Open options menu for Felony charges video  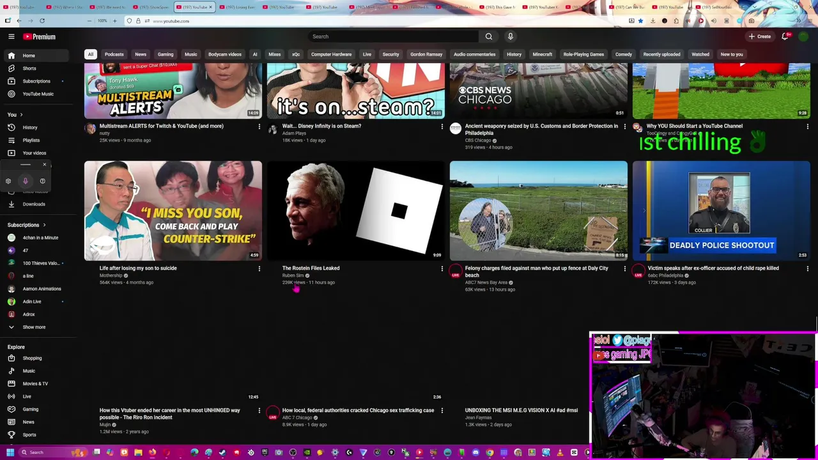pyautogui.click(x=624, y=268)
